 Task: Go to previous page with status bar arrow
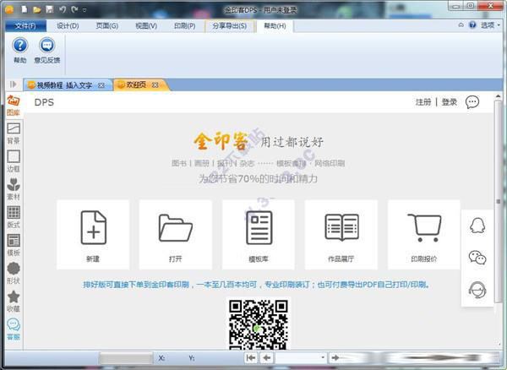267,357
